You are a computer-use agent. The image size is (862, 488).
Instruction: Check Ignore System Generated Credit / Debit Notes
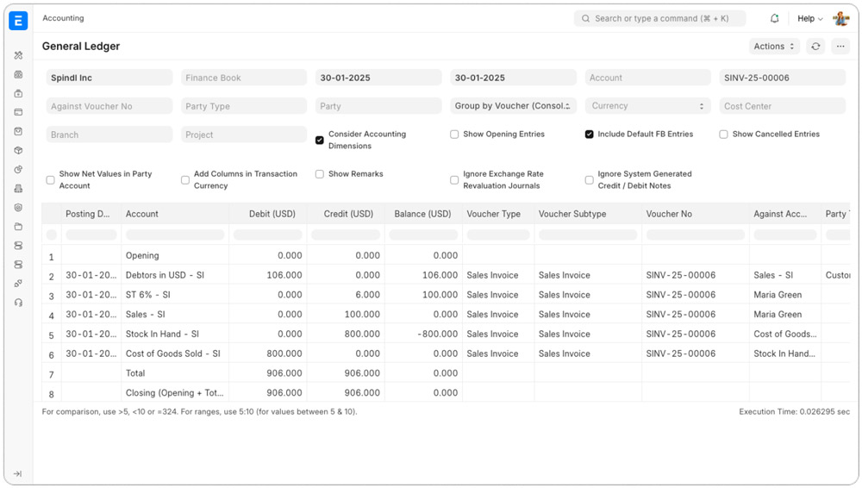coord(590,180)
